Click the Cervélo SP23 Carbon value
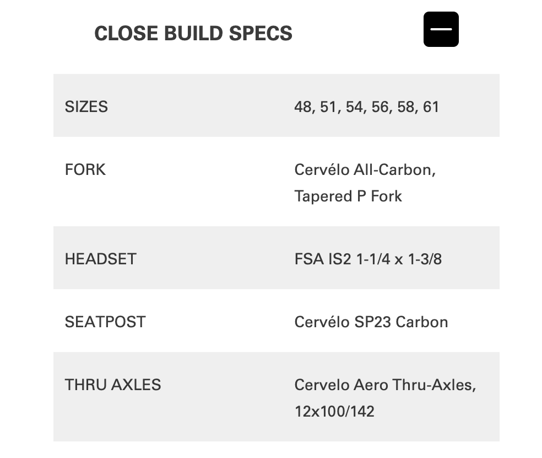This screenshot has height=458, width=542. tap(371, 322)
